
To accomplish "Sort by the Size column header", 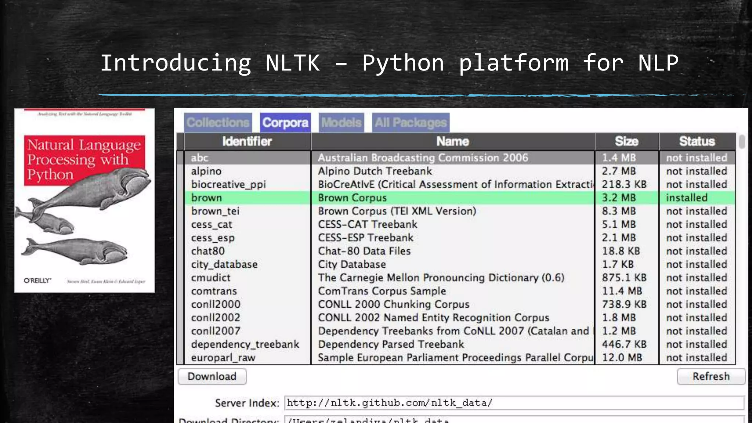I will click(626, 141).
